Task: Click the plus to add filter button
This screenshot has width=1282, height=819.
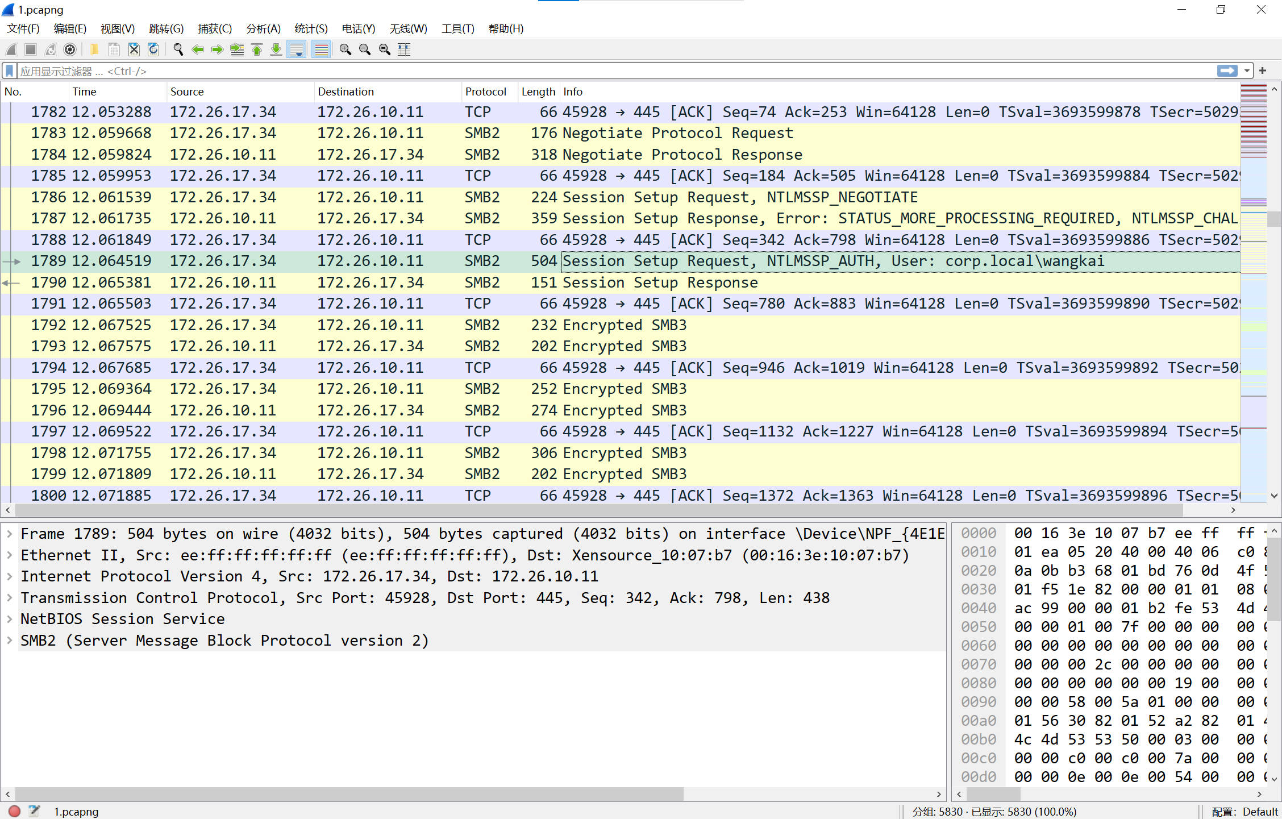Action: click(1263, 70)
